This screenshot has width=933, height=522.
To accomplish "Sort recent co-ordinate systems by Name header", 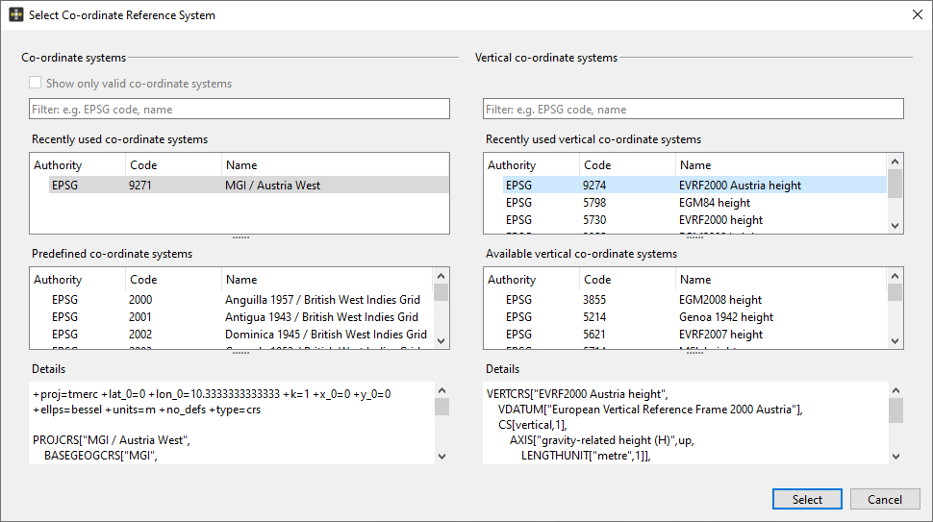I will pyautogui.click(x=335, y=165).
